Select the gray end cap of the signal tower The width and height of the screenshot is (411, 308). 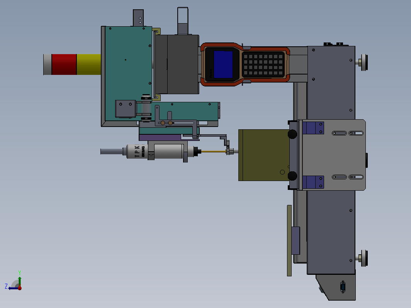coord(48,64)
